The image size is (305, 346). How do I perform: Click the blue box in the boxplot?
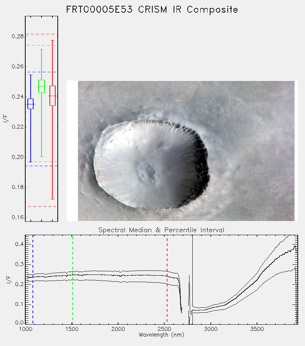click(30, 104)
